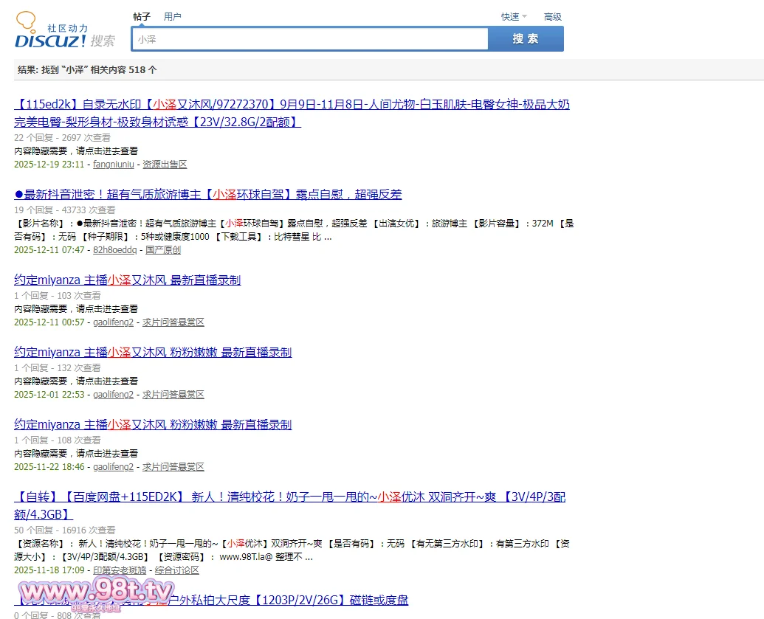The width and height of the screenshot is (764, 619).
Task: Open 求片问答悬赏区 on the 2025-11-22 post
Action: 173,467
